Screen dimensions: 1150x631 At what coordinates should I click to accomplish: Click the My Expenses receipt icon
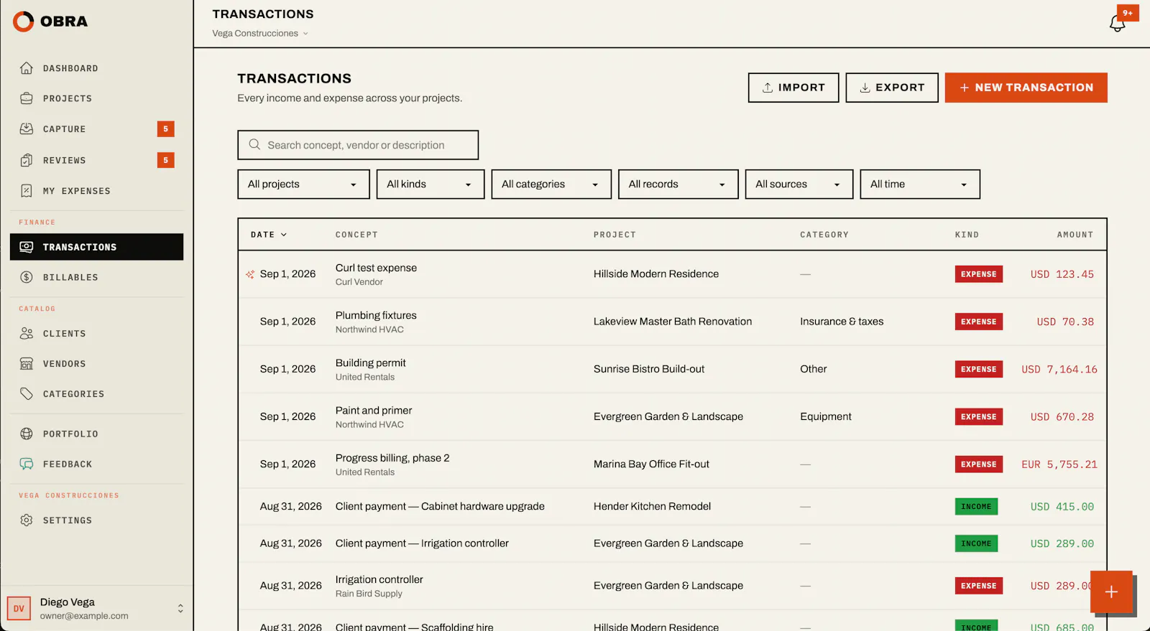coord(27,191)
